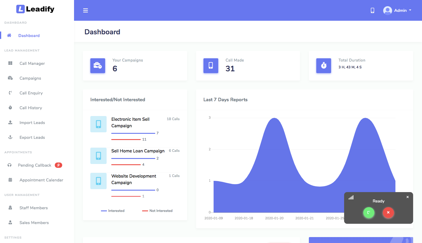Toggle the hamburger sidebar menu

coord(86,10)
